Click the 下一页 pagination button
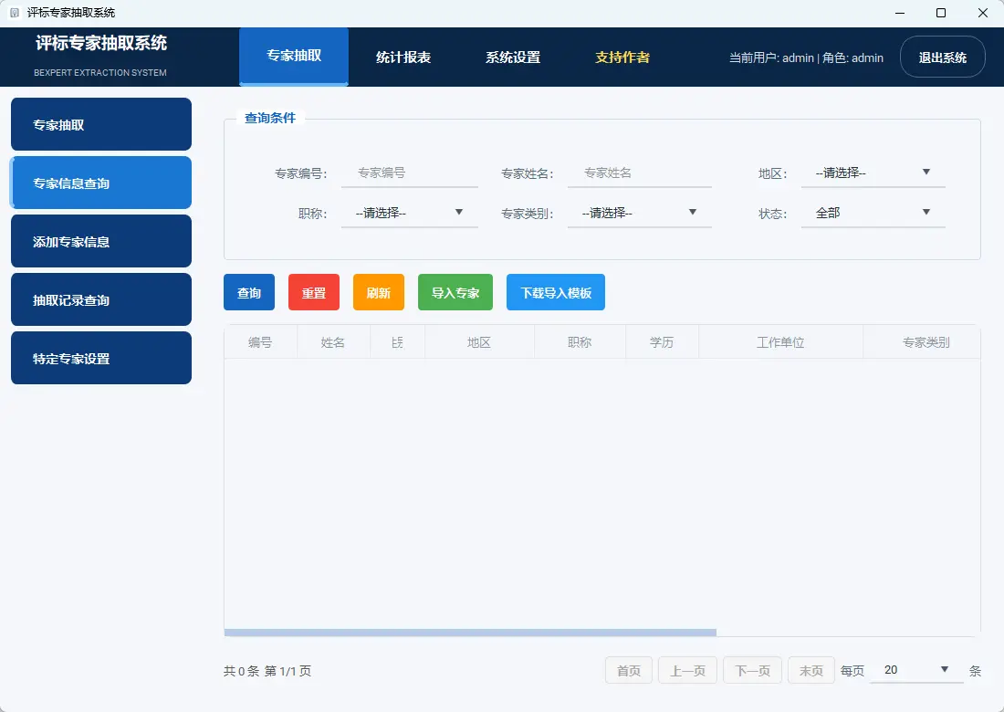This screenshot has width=1004, height=712. tap(752, 670)
